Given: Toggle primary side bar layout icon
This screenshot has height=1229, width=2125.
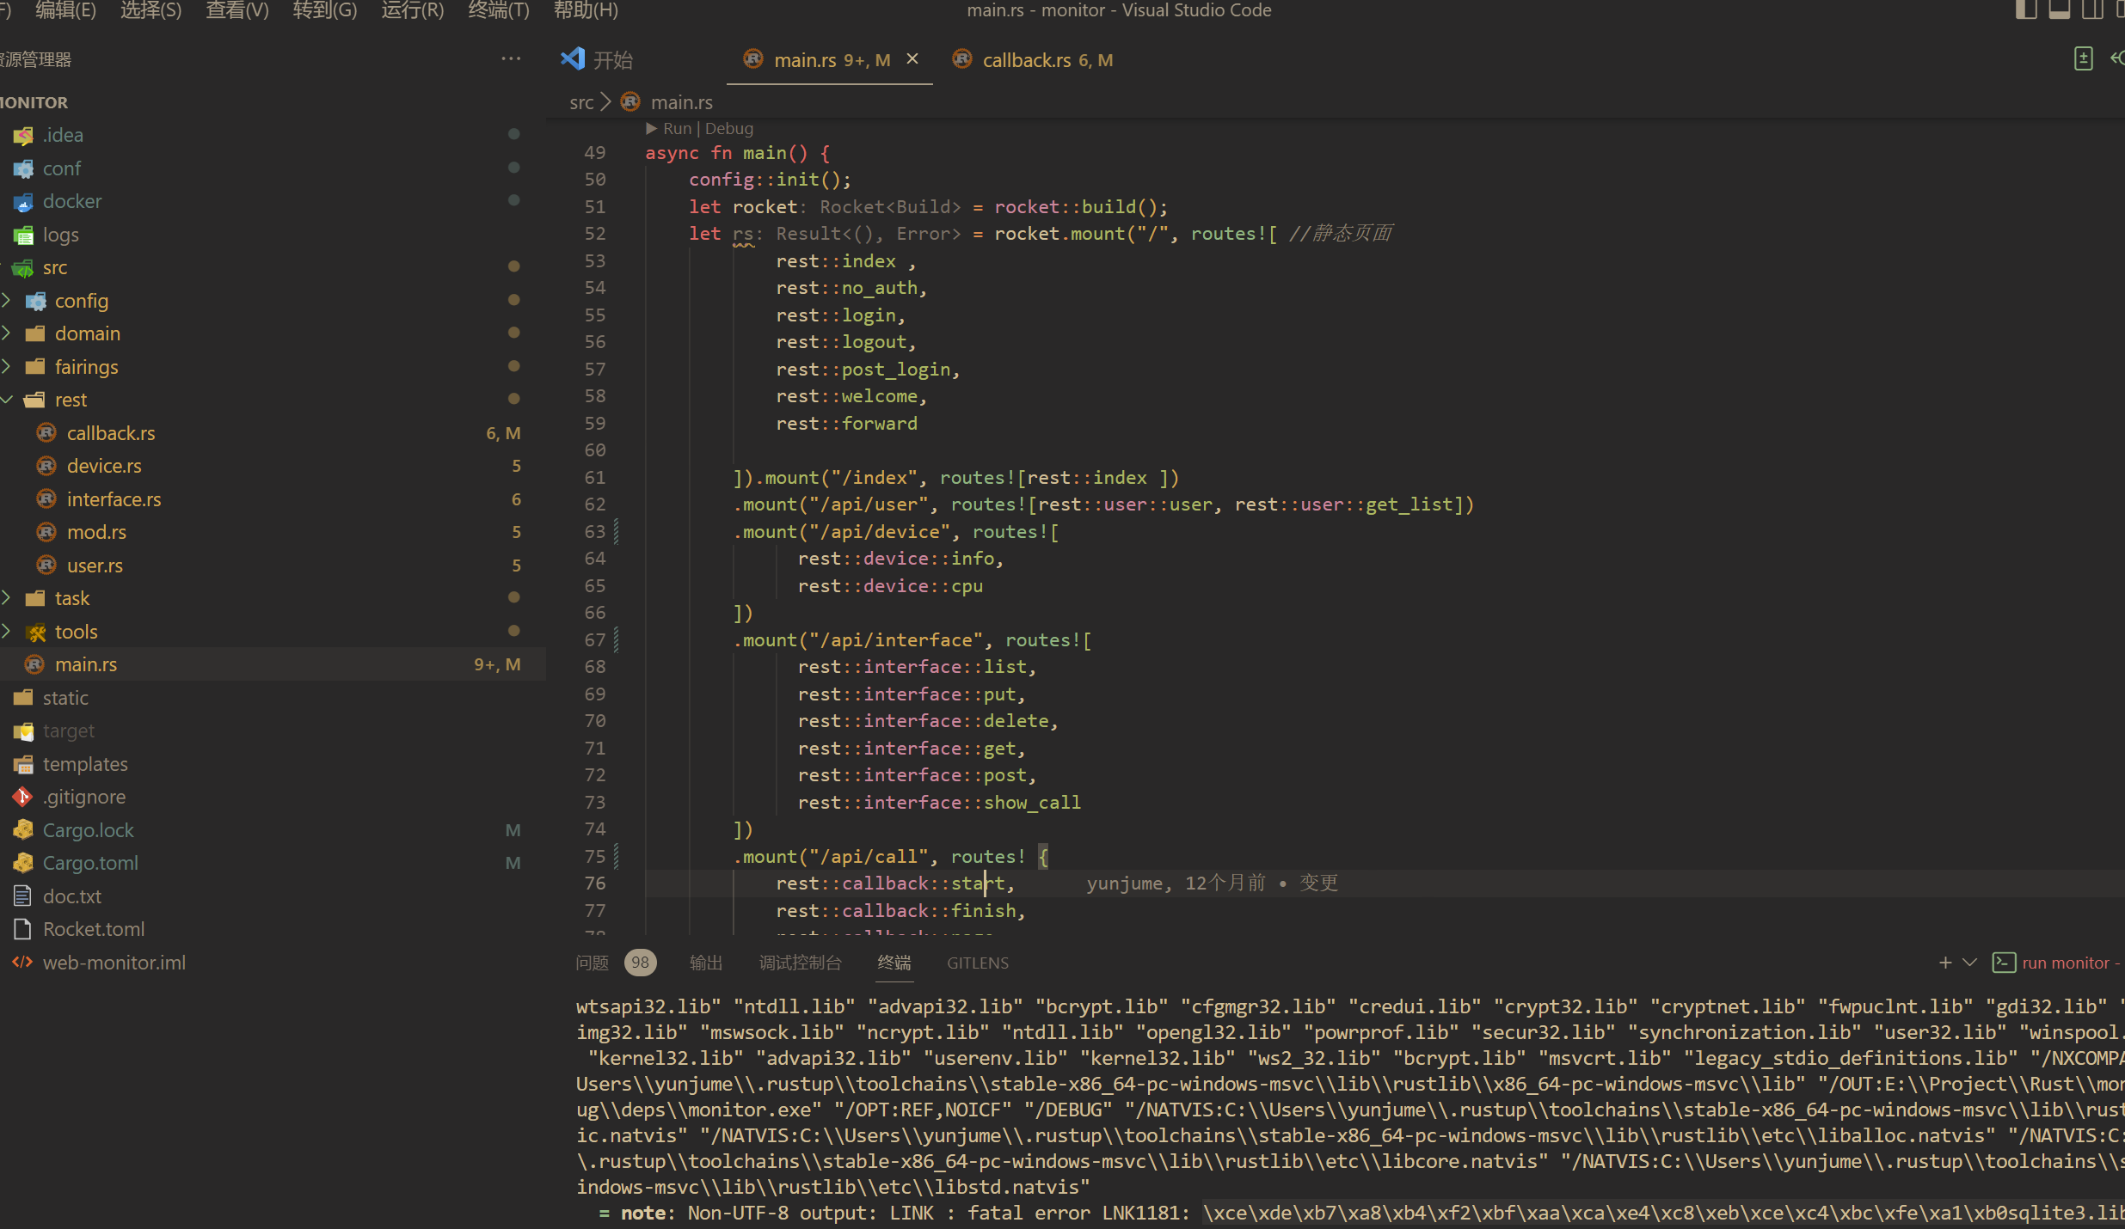Looking at the screenshot, I should tap(2026, 10).
